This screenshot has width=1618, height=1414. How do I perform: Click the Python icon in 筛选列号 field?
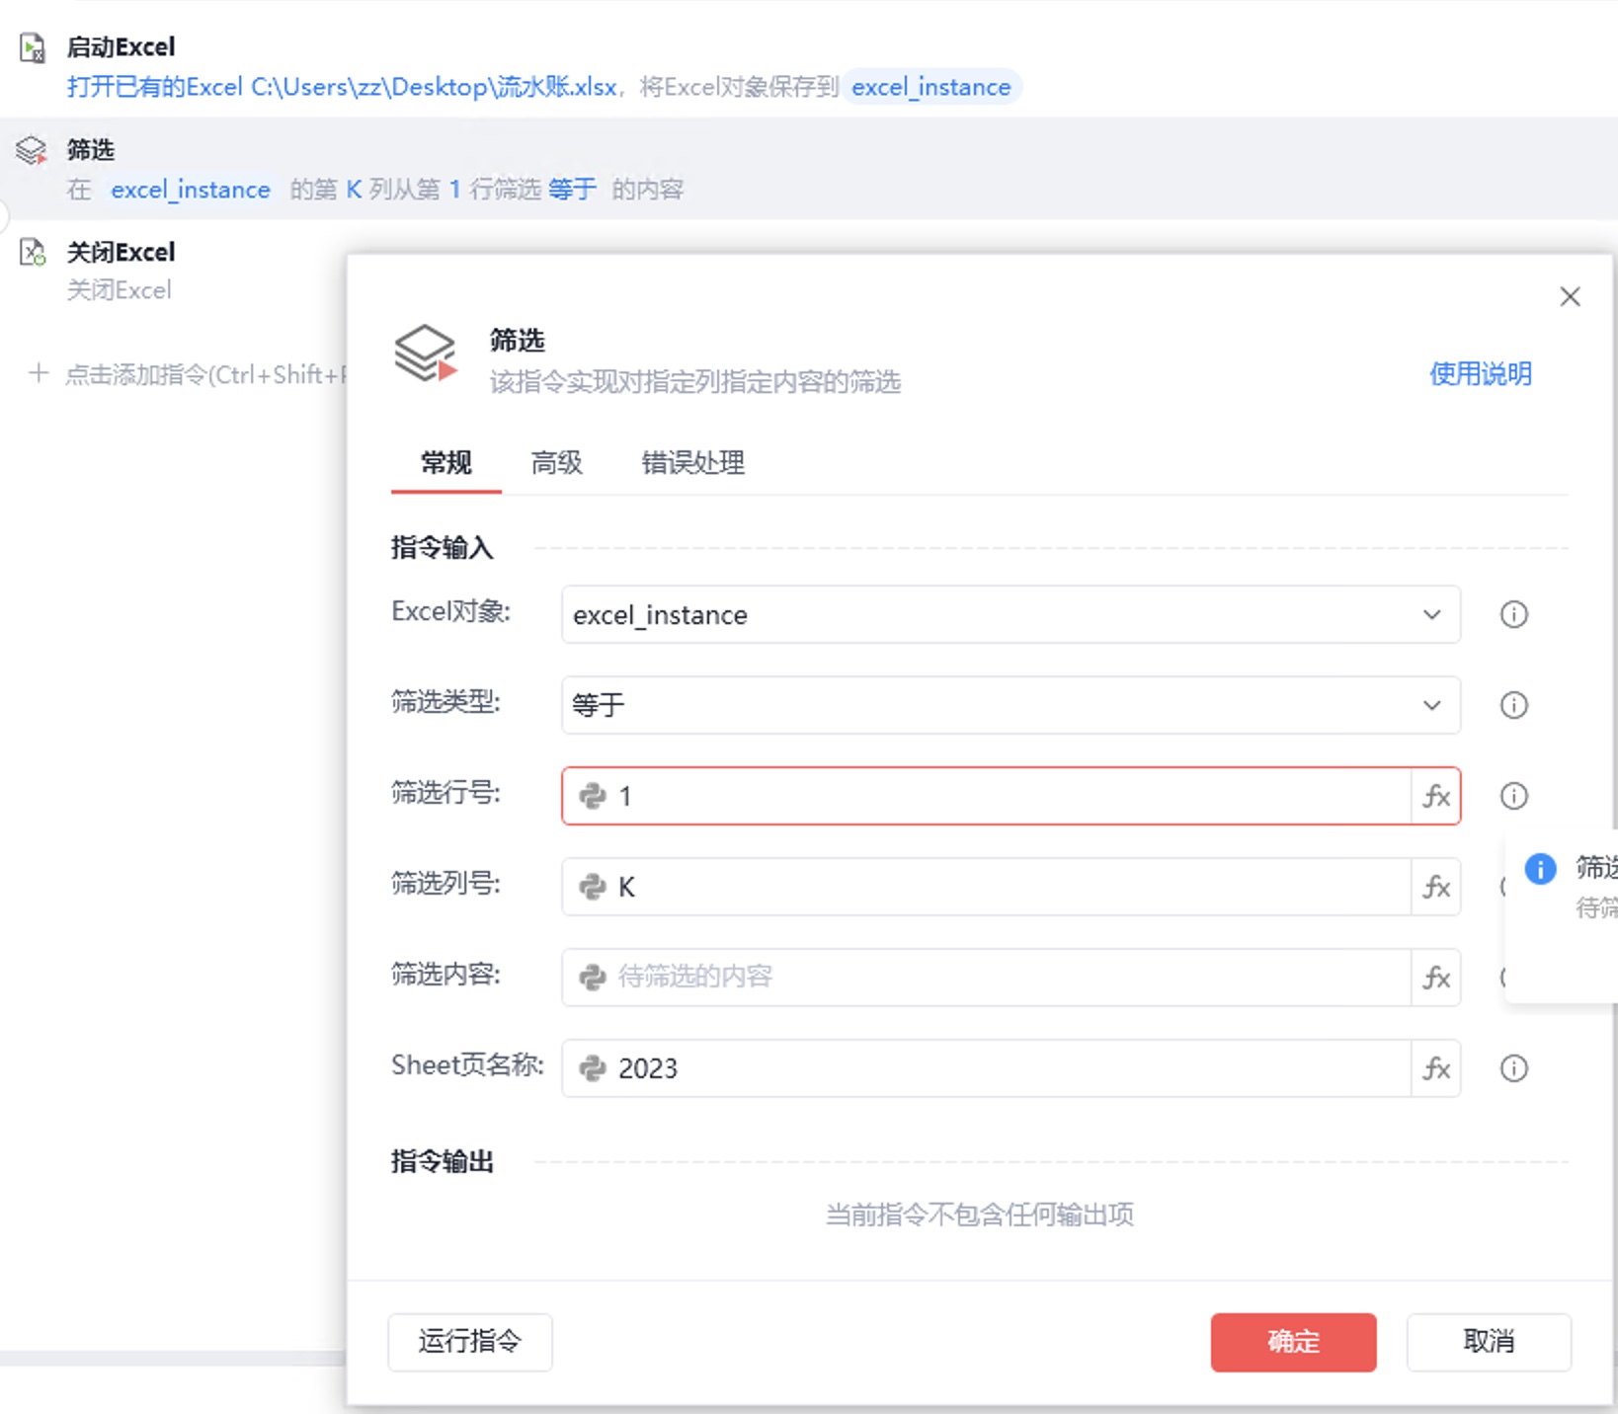[593, 887]
